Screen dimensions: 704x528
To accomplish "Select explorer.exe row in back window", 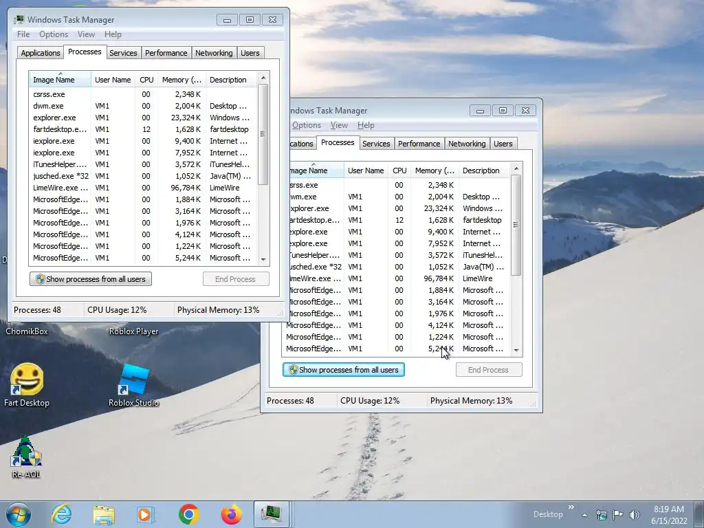I will 143,118.
